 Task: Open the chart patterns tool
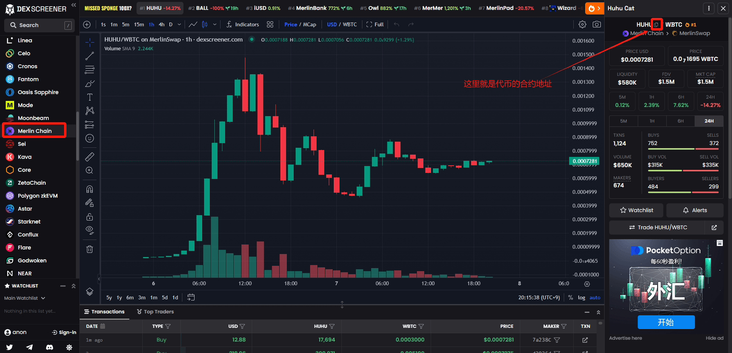click(90, 111)
